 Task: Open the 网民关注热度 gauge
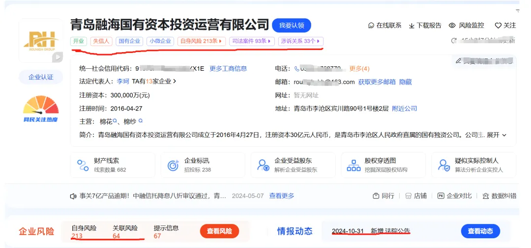coord(41,109)
